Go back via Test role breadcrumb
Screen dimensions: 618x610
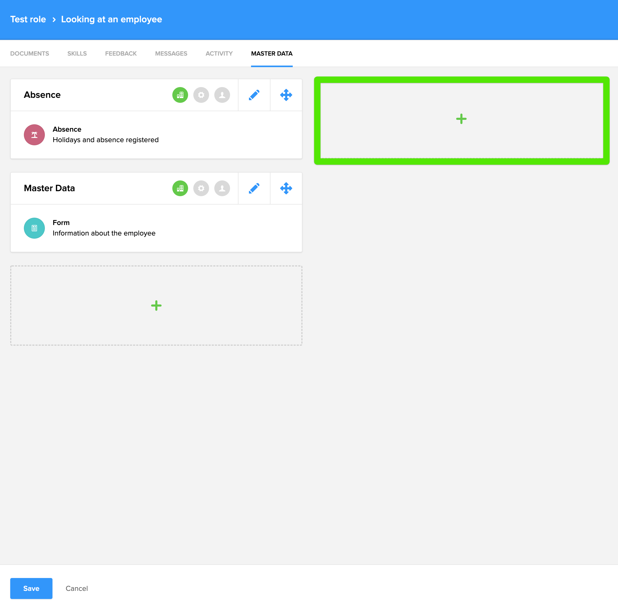[28, 19]
